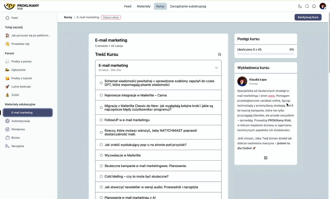Switch to Materiały top navigation tab

(144, 6)
